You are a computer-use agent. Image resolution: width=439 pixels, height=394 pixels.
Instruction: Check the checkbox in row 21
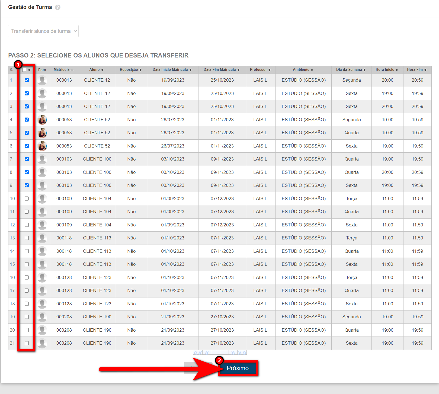click(27, 343)
